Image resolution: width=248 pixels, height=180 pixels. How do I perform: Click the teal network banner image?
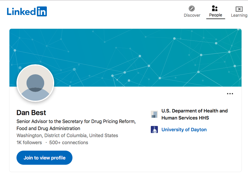click(125, 58)
